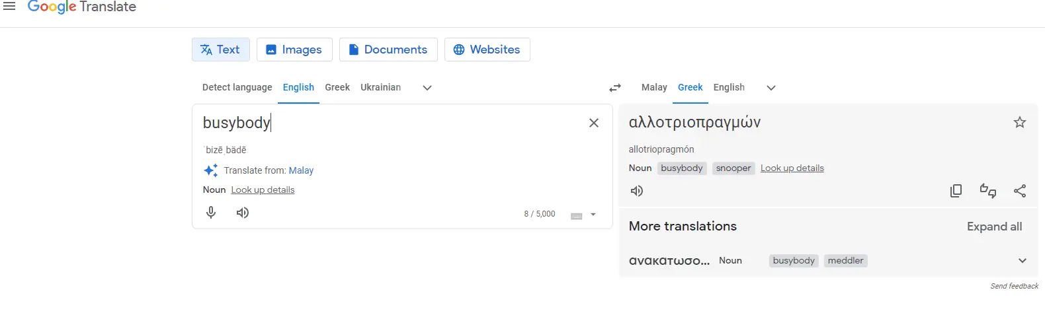This screenshot has width=1045, height=317.
Task: Select English as target language
Action: (729, 87)
